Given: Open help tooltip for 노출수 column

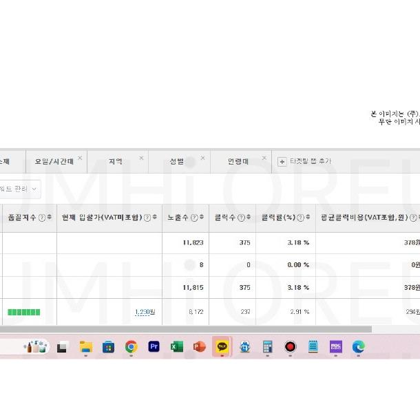Looking at the screenshot, I should pos(194,218).
